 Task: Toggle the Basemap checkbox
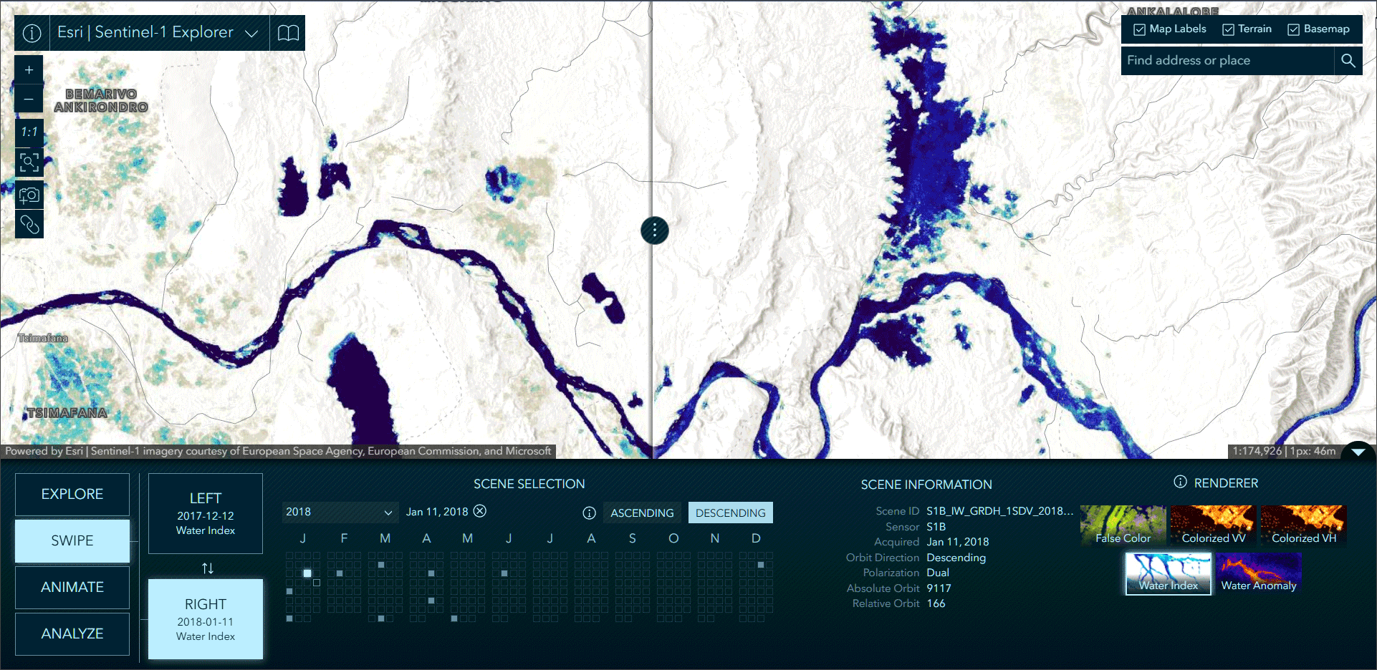click(1293, 29)
